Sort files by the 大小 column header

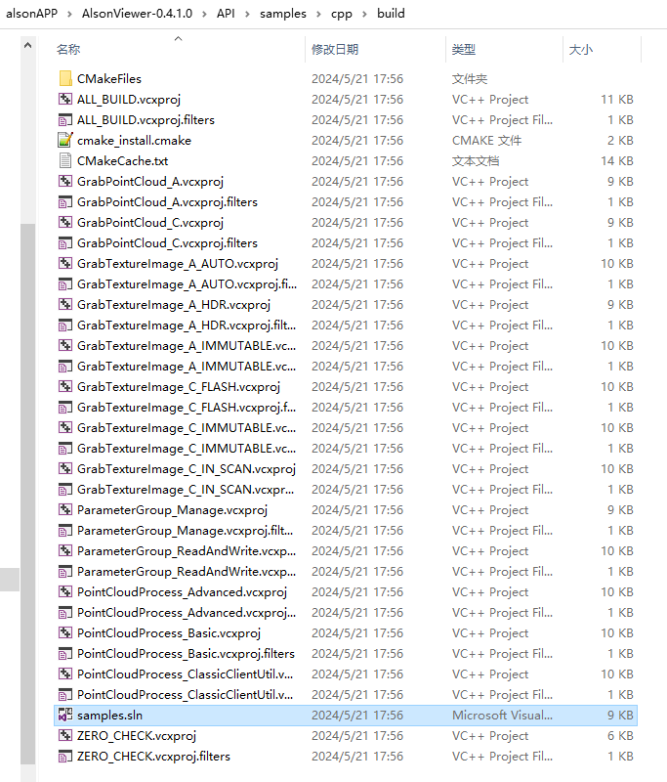click(580, 49)
